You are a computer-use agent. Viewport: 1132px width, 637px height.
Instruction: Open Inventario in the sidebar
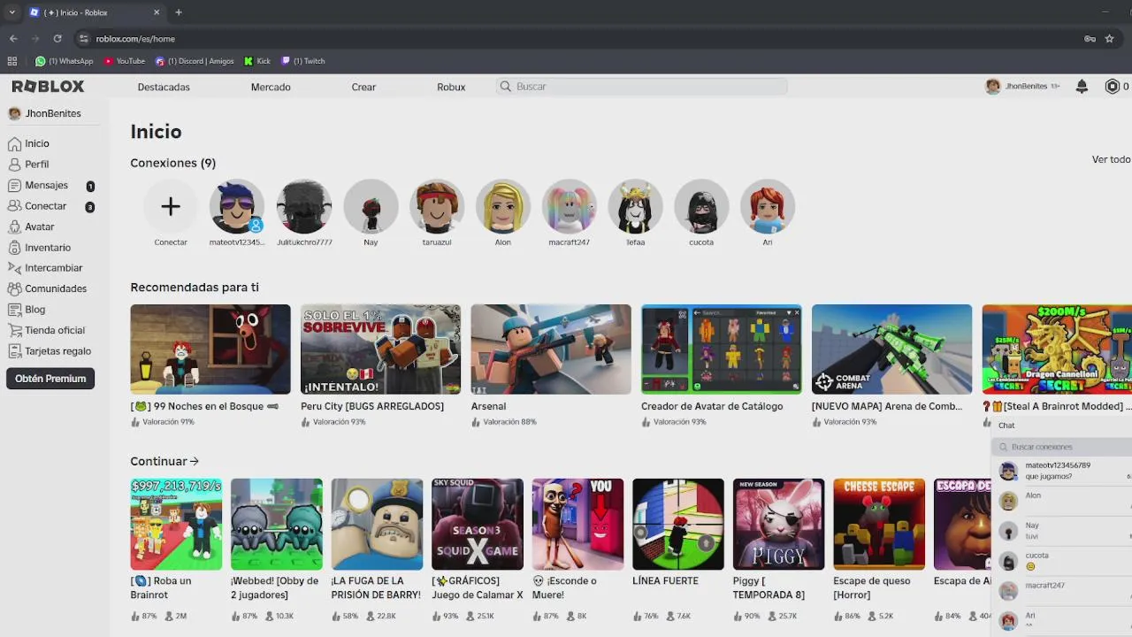[39, 248]
